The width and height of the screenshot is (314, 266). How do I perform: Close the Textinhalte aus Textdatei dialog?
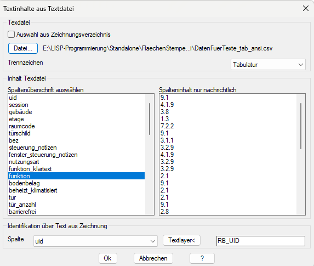(x=306, y=8)
